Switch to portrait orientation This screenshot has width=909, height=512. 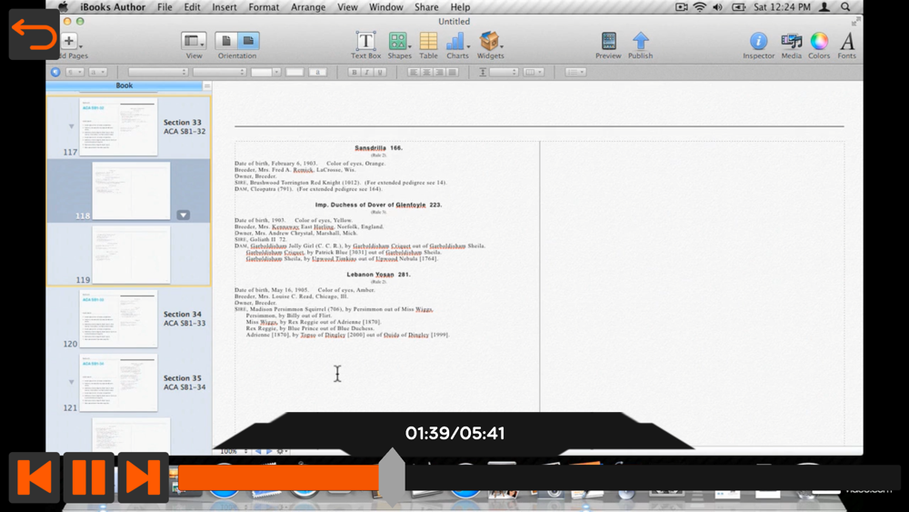coord(226,41)
